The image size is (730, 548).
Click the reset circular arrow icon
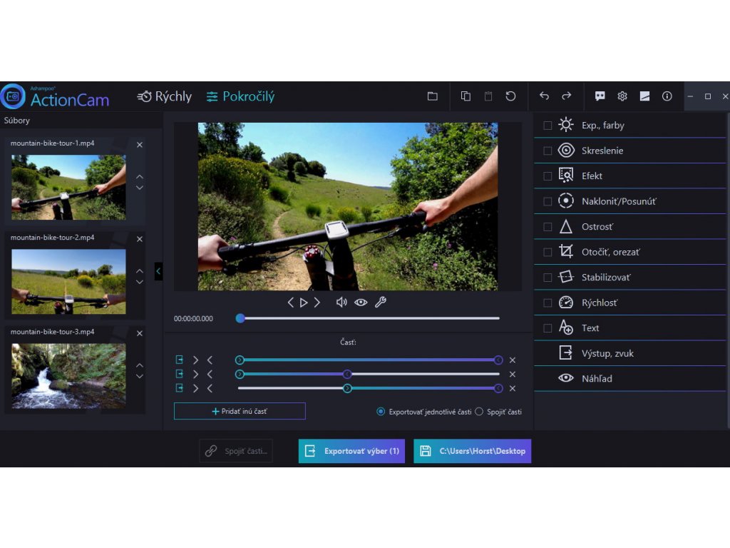510,96
